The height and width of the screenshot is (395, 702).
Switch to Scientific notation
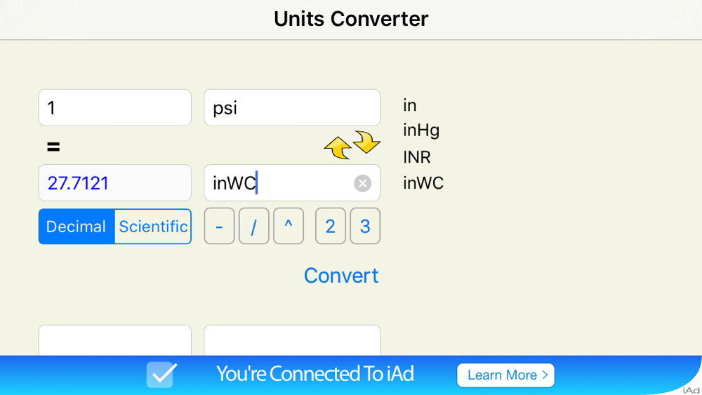153,227
